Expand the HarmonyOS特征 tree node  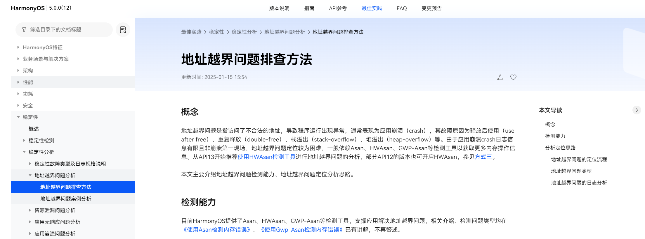click(x=18, y=47)
